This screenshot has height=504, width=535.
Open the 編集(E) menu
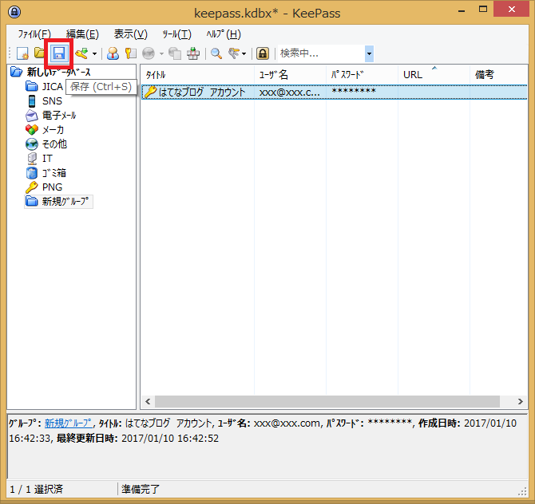[x=82, y=34]
